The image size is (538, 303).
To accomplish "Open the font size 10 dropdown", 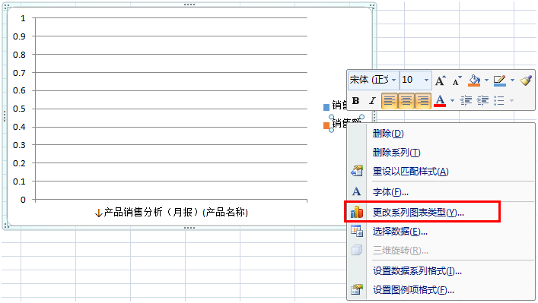I will coord(426,80).
